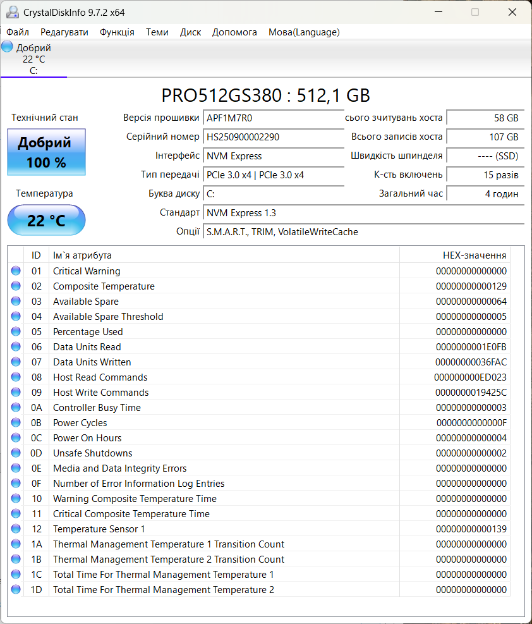Click status icon beside Unsafe Shutdowns row
The width and height of the screenshot is (532, 624).
click(x=16, y=453)
